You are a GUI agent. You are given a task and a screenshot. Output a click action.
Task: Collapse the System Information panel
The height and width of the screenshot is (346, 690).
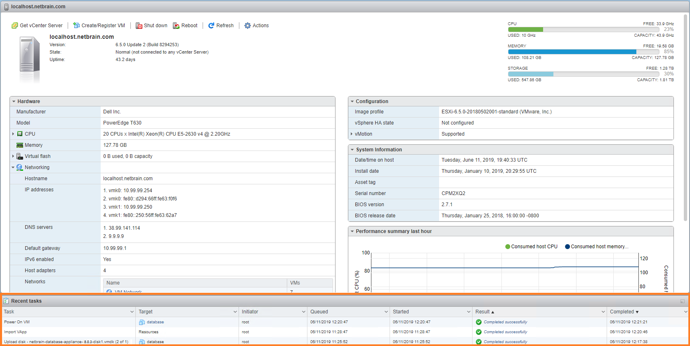[352, 150]
